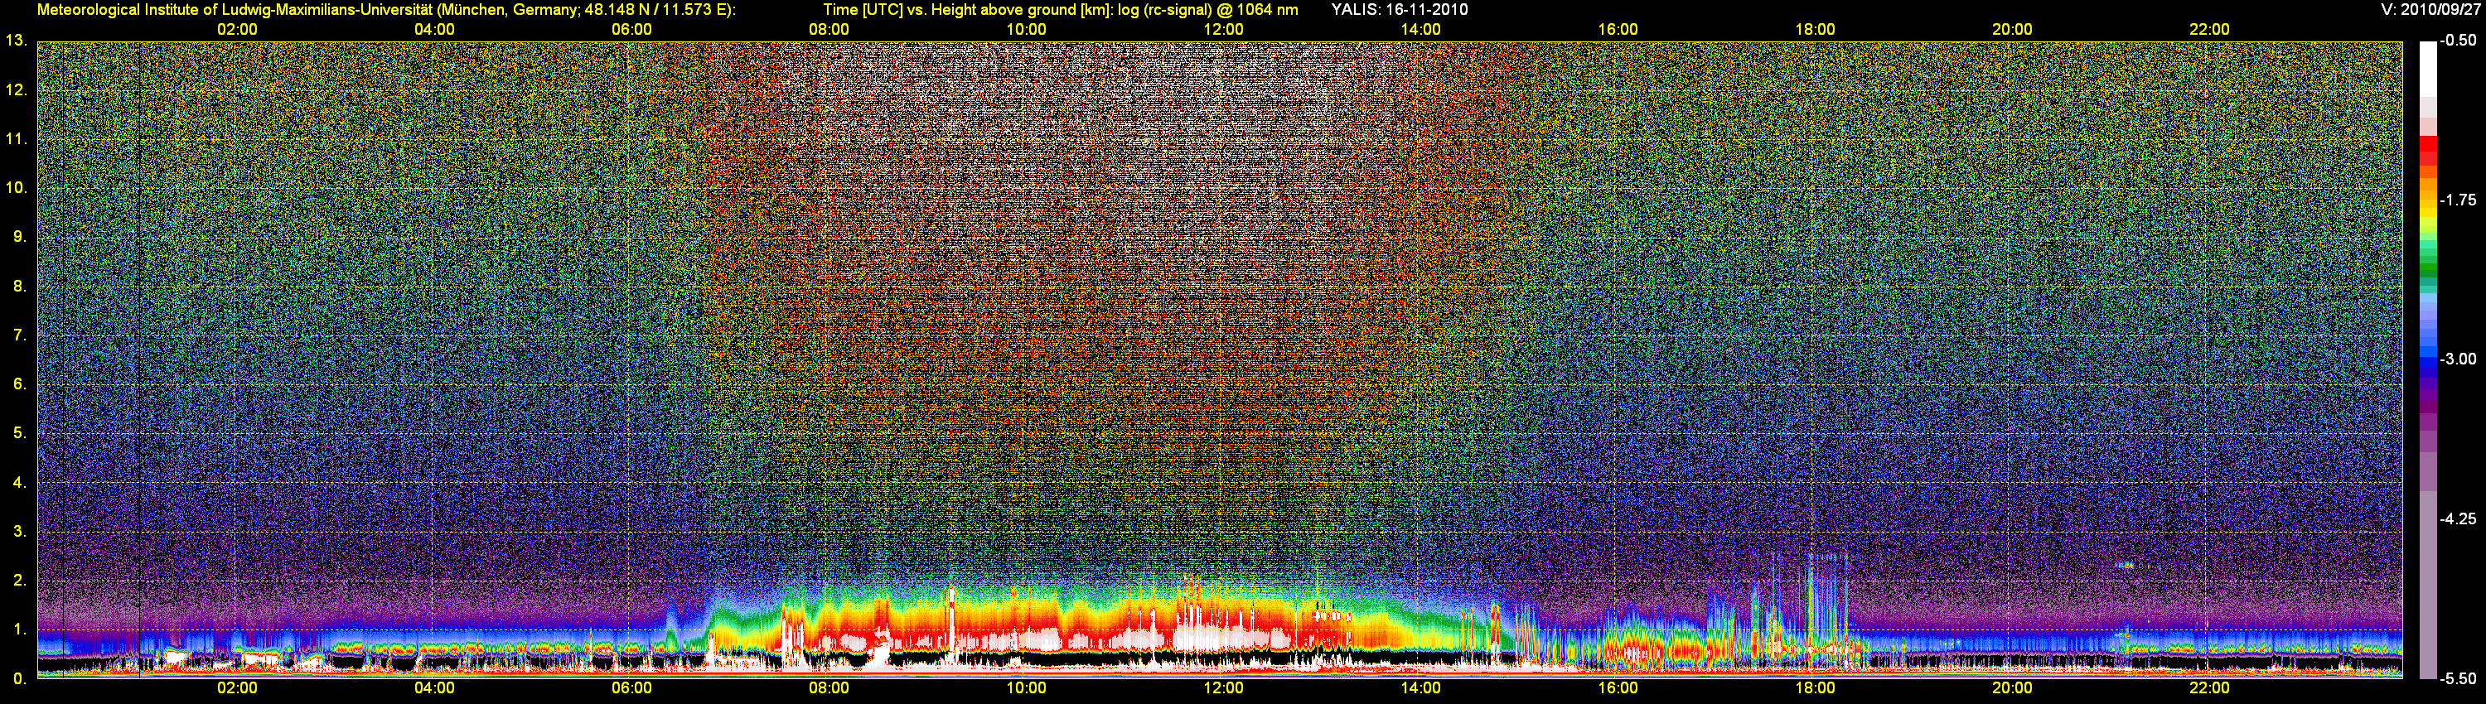Image resolution: width=2486 pixels, height=704 pixels.
Task: Pick the 04:00 label on the bottom time axis
Action: [x=434, y=688]
